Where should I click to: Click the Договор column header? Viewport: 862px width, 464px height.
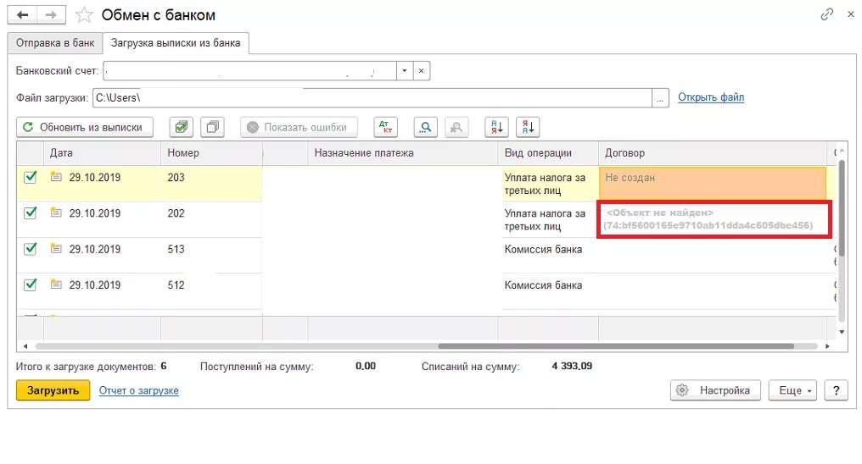pos(713,153)
